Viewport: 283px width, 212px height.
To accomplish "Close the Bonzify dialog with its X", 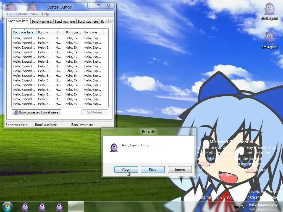I will [190, 130].
